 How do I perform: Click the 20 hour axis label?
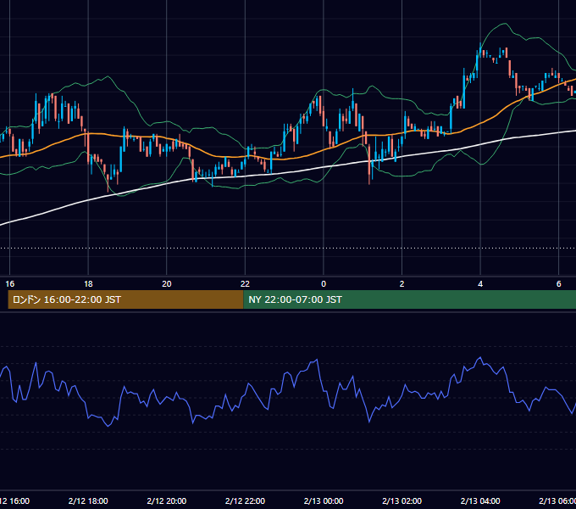pos(167,284)
